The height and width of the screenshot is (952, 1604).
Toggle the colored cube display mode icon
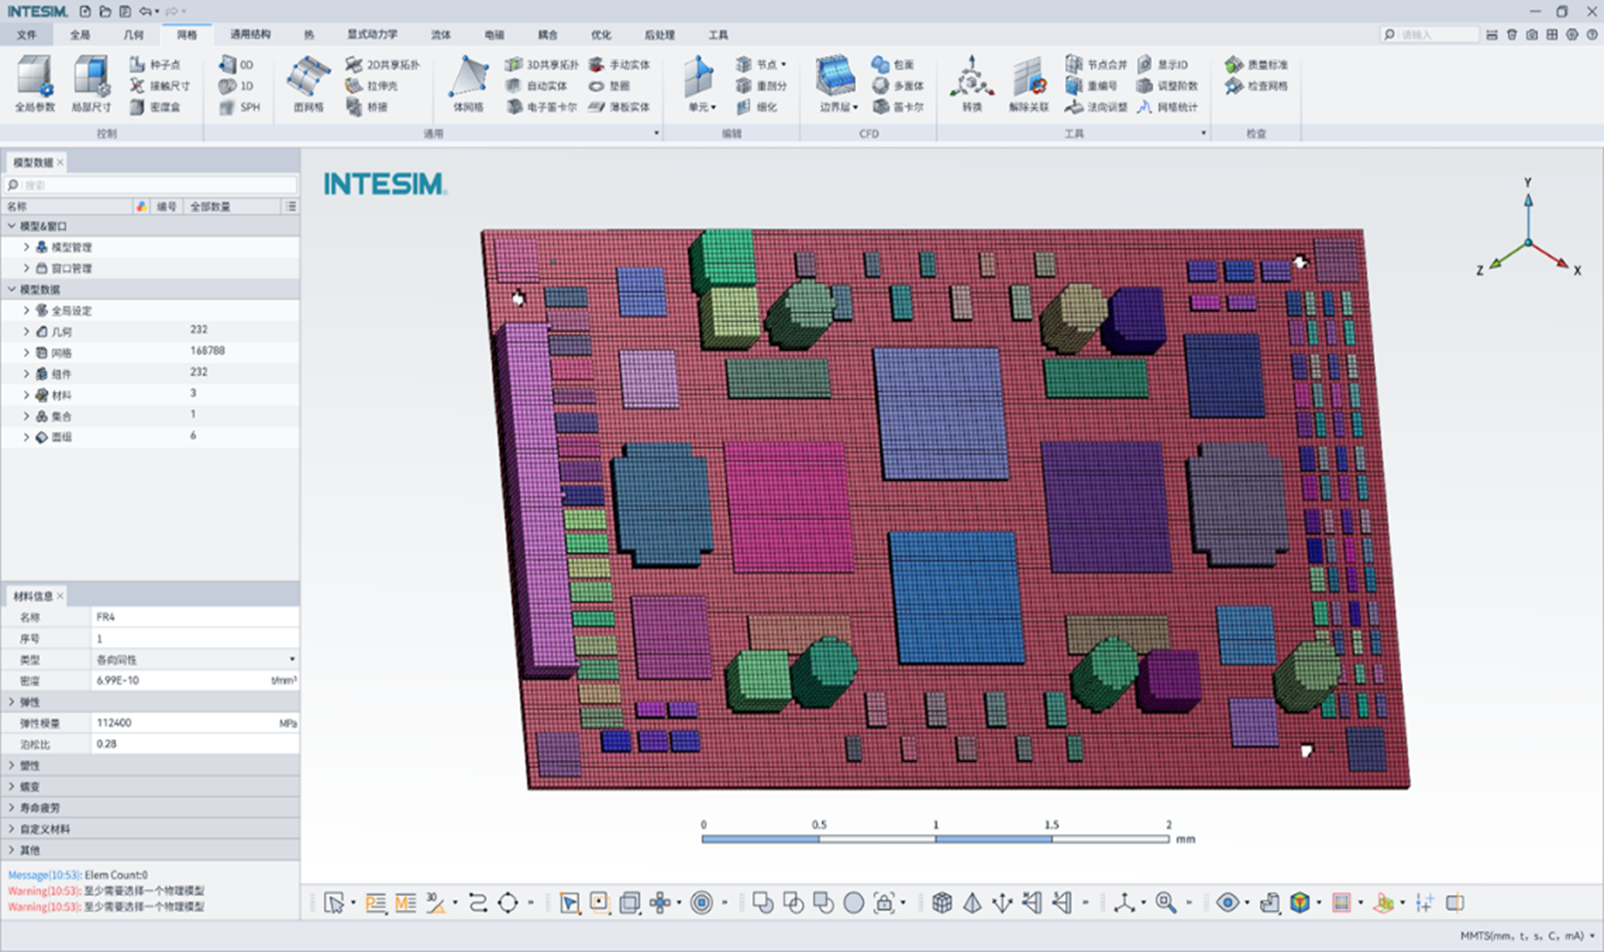[x=1300, y=902]
